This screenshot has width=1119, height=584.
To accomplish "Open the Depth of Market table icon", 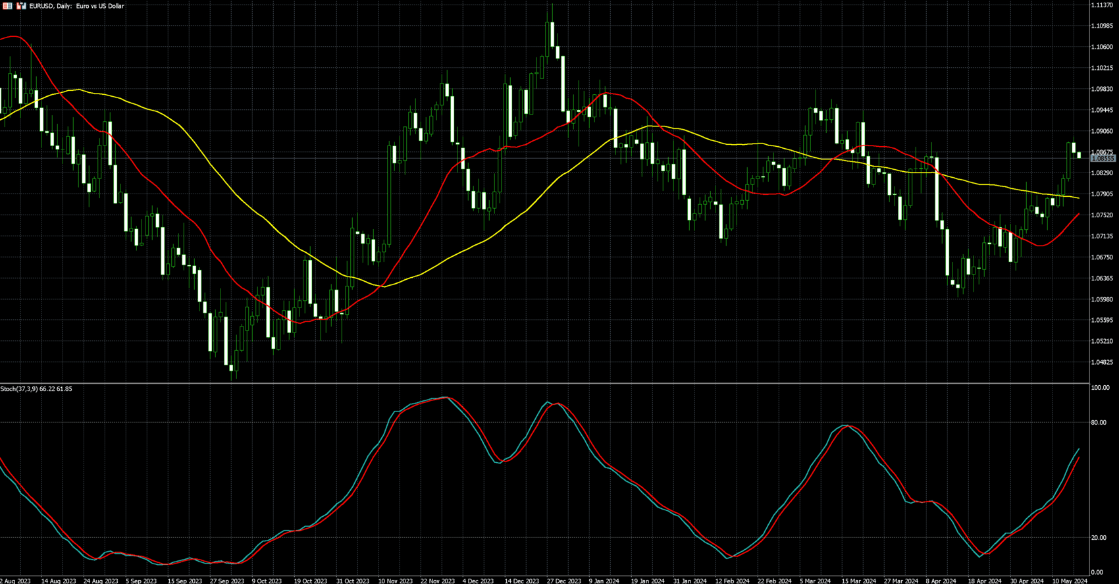I will (x=8, y=6).
